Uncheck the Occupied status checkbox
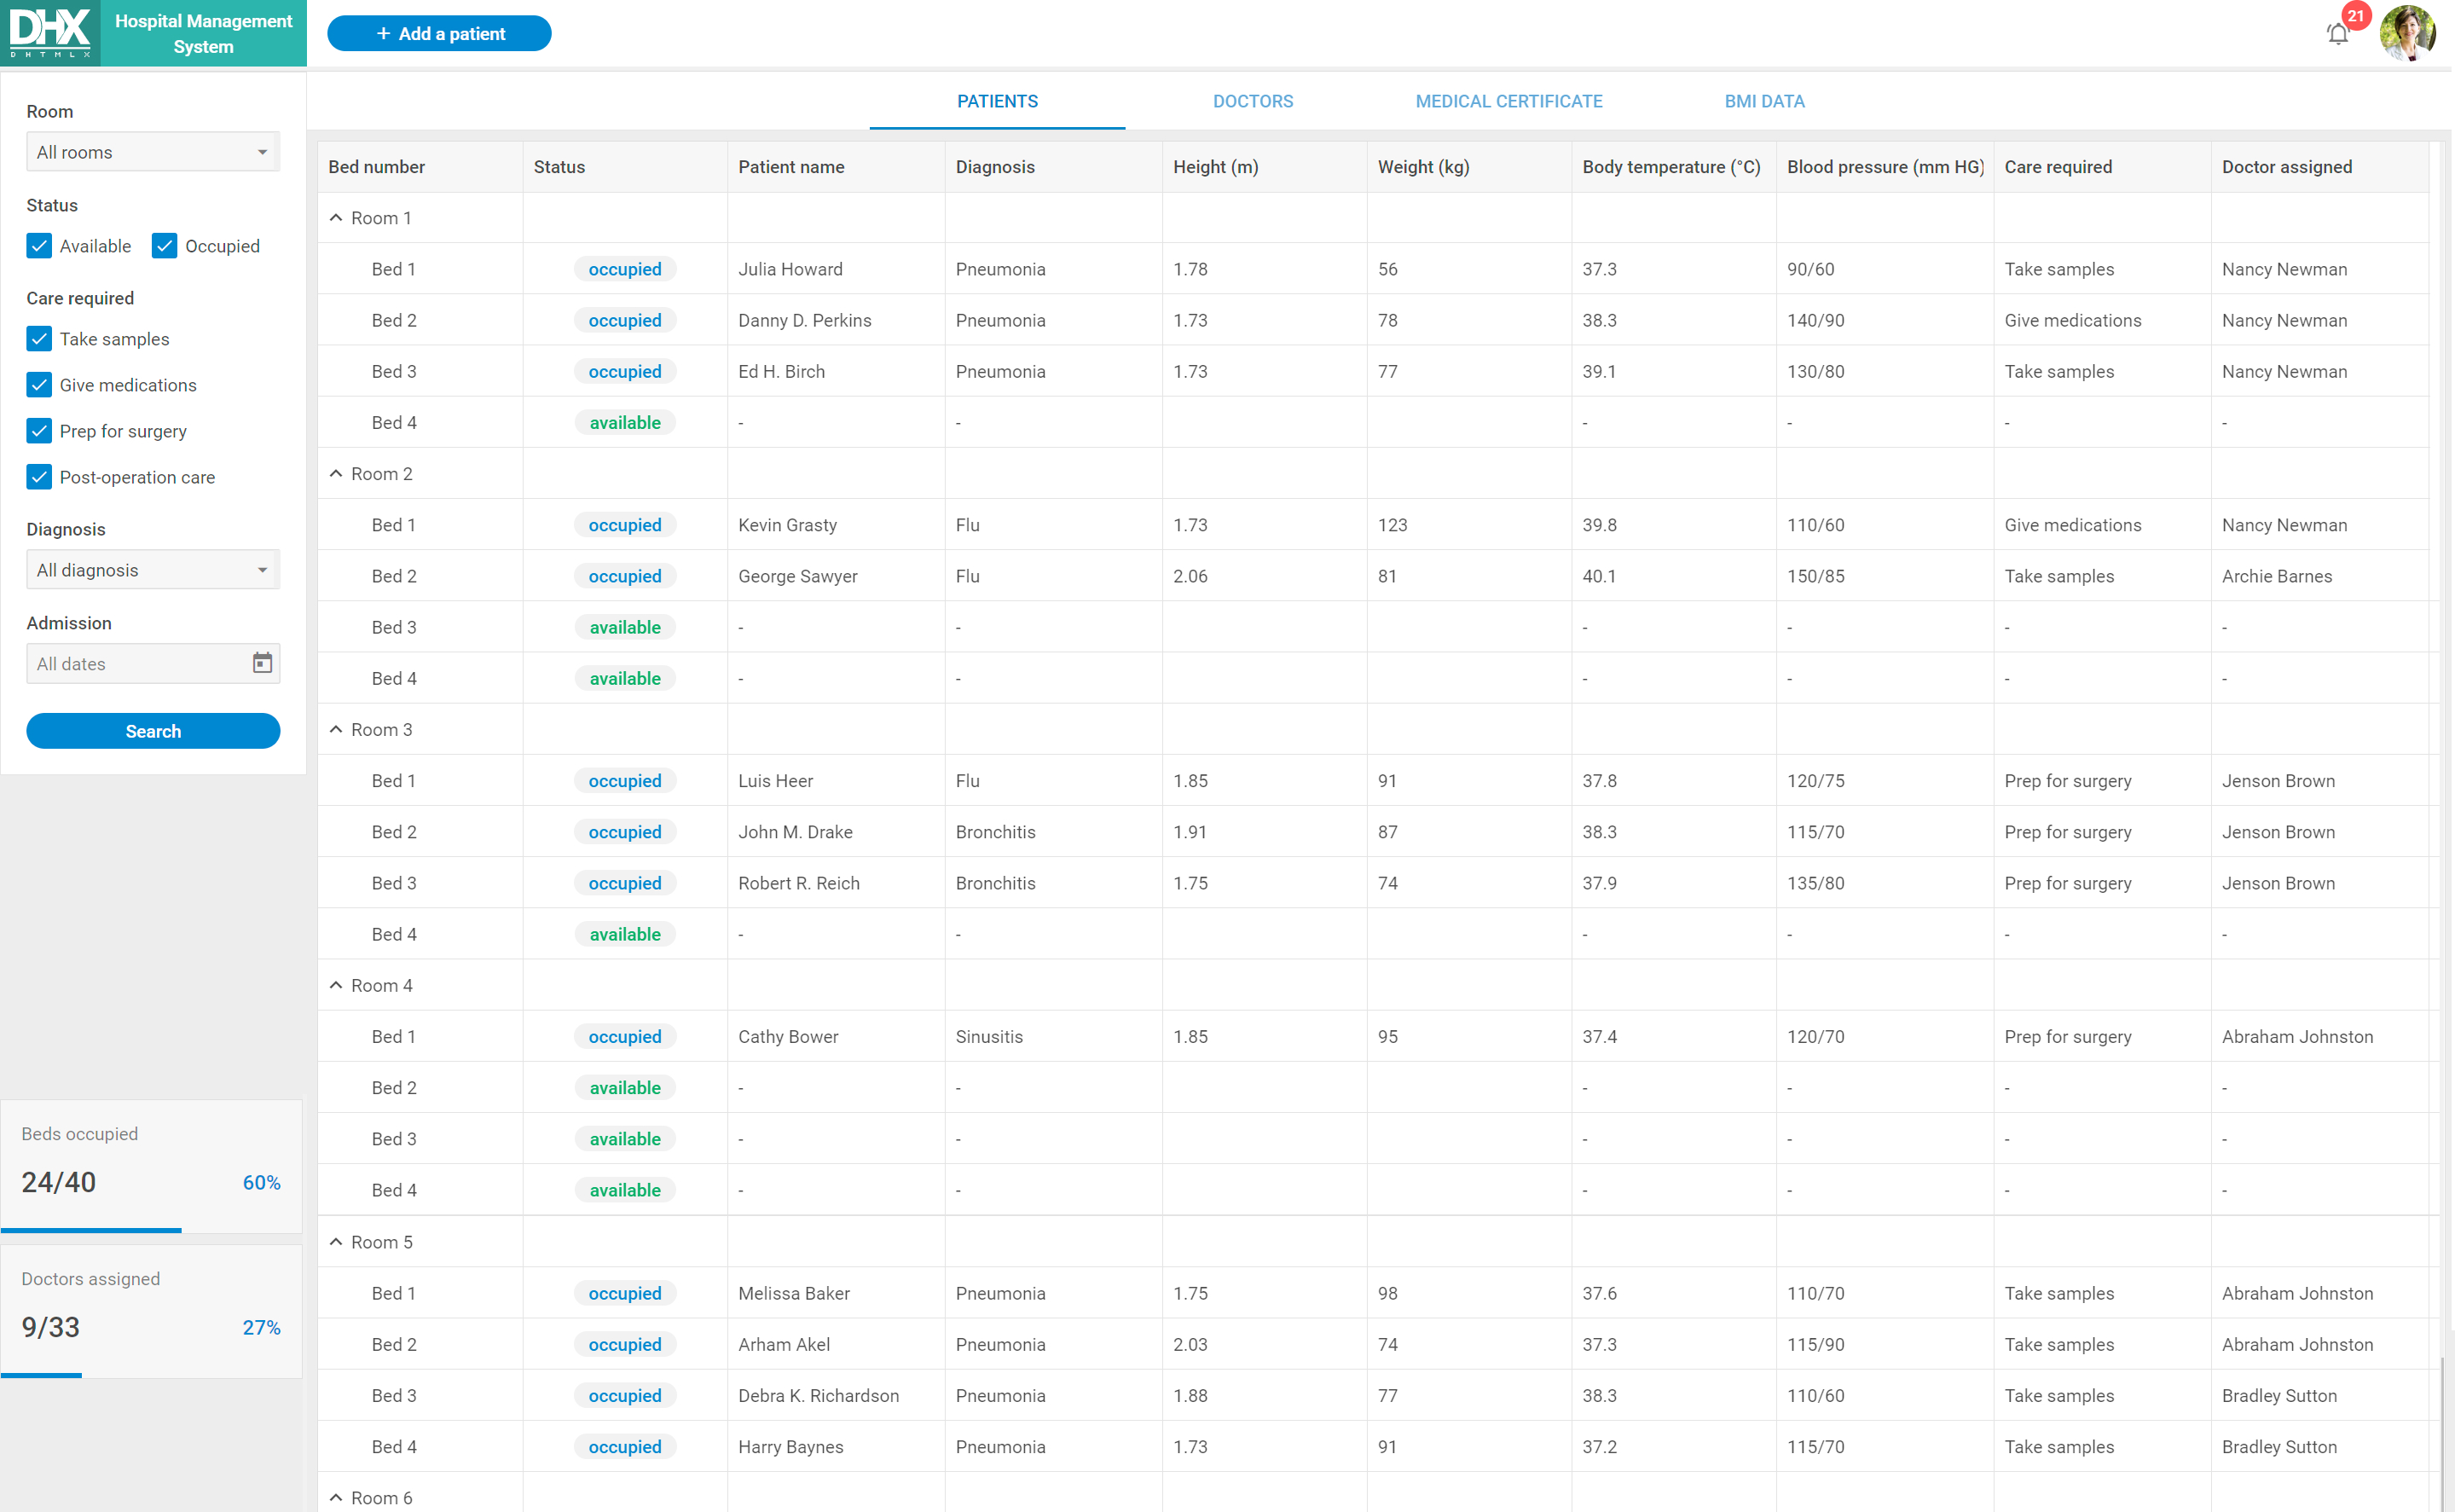The image size is (2455, 1512). pyautogui.click(x=165, y=246)
